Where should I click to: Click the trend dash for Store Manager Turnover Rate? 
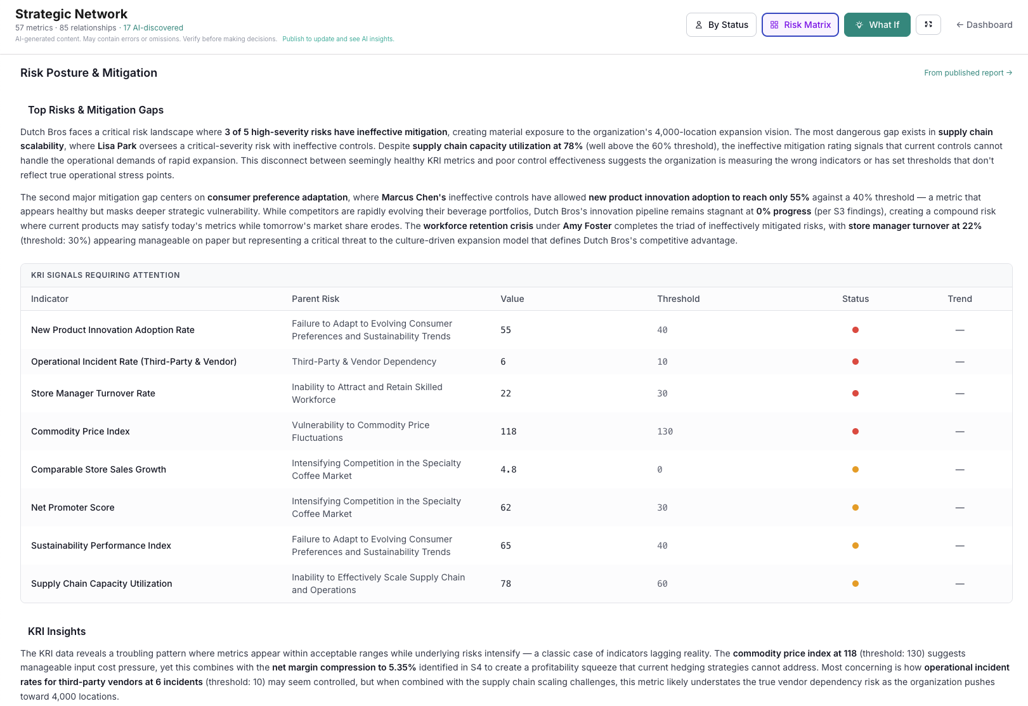coord(960,393)
